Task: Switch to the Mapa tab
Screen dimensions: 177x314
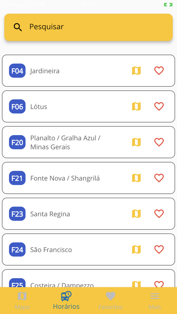Action: tap(22, 300)
